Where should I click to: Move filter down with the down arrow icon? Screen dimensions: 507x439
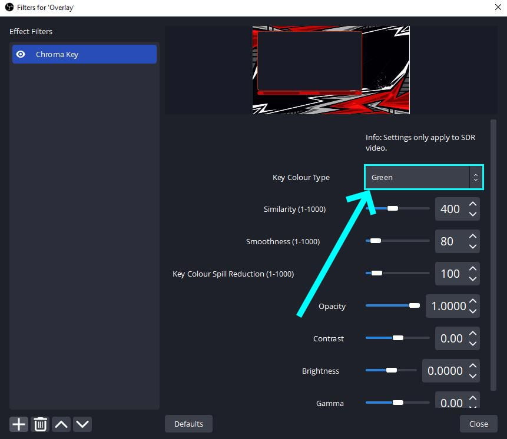click(82, 424)
